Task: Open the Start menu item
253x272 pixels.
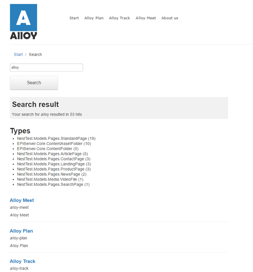Action: [74, 18]
